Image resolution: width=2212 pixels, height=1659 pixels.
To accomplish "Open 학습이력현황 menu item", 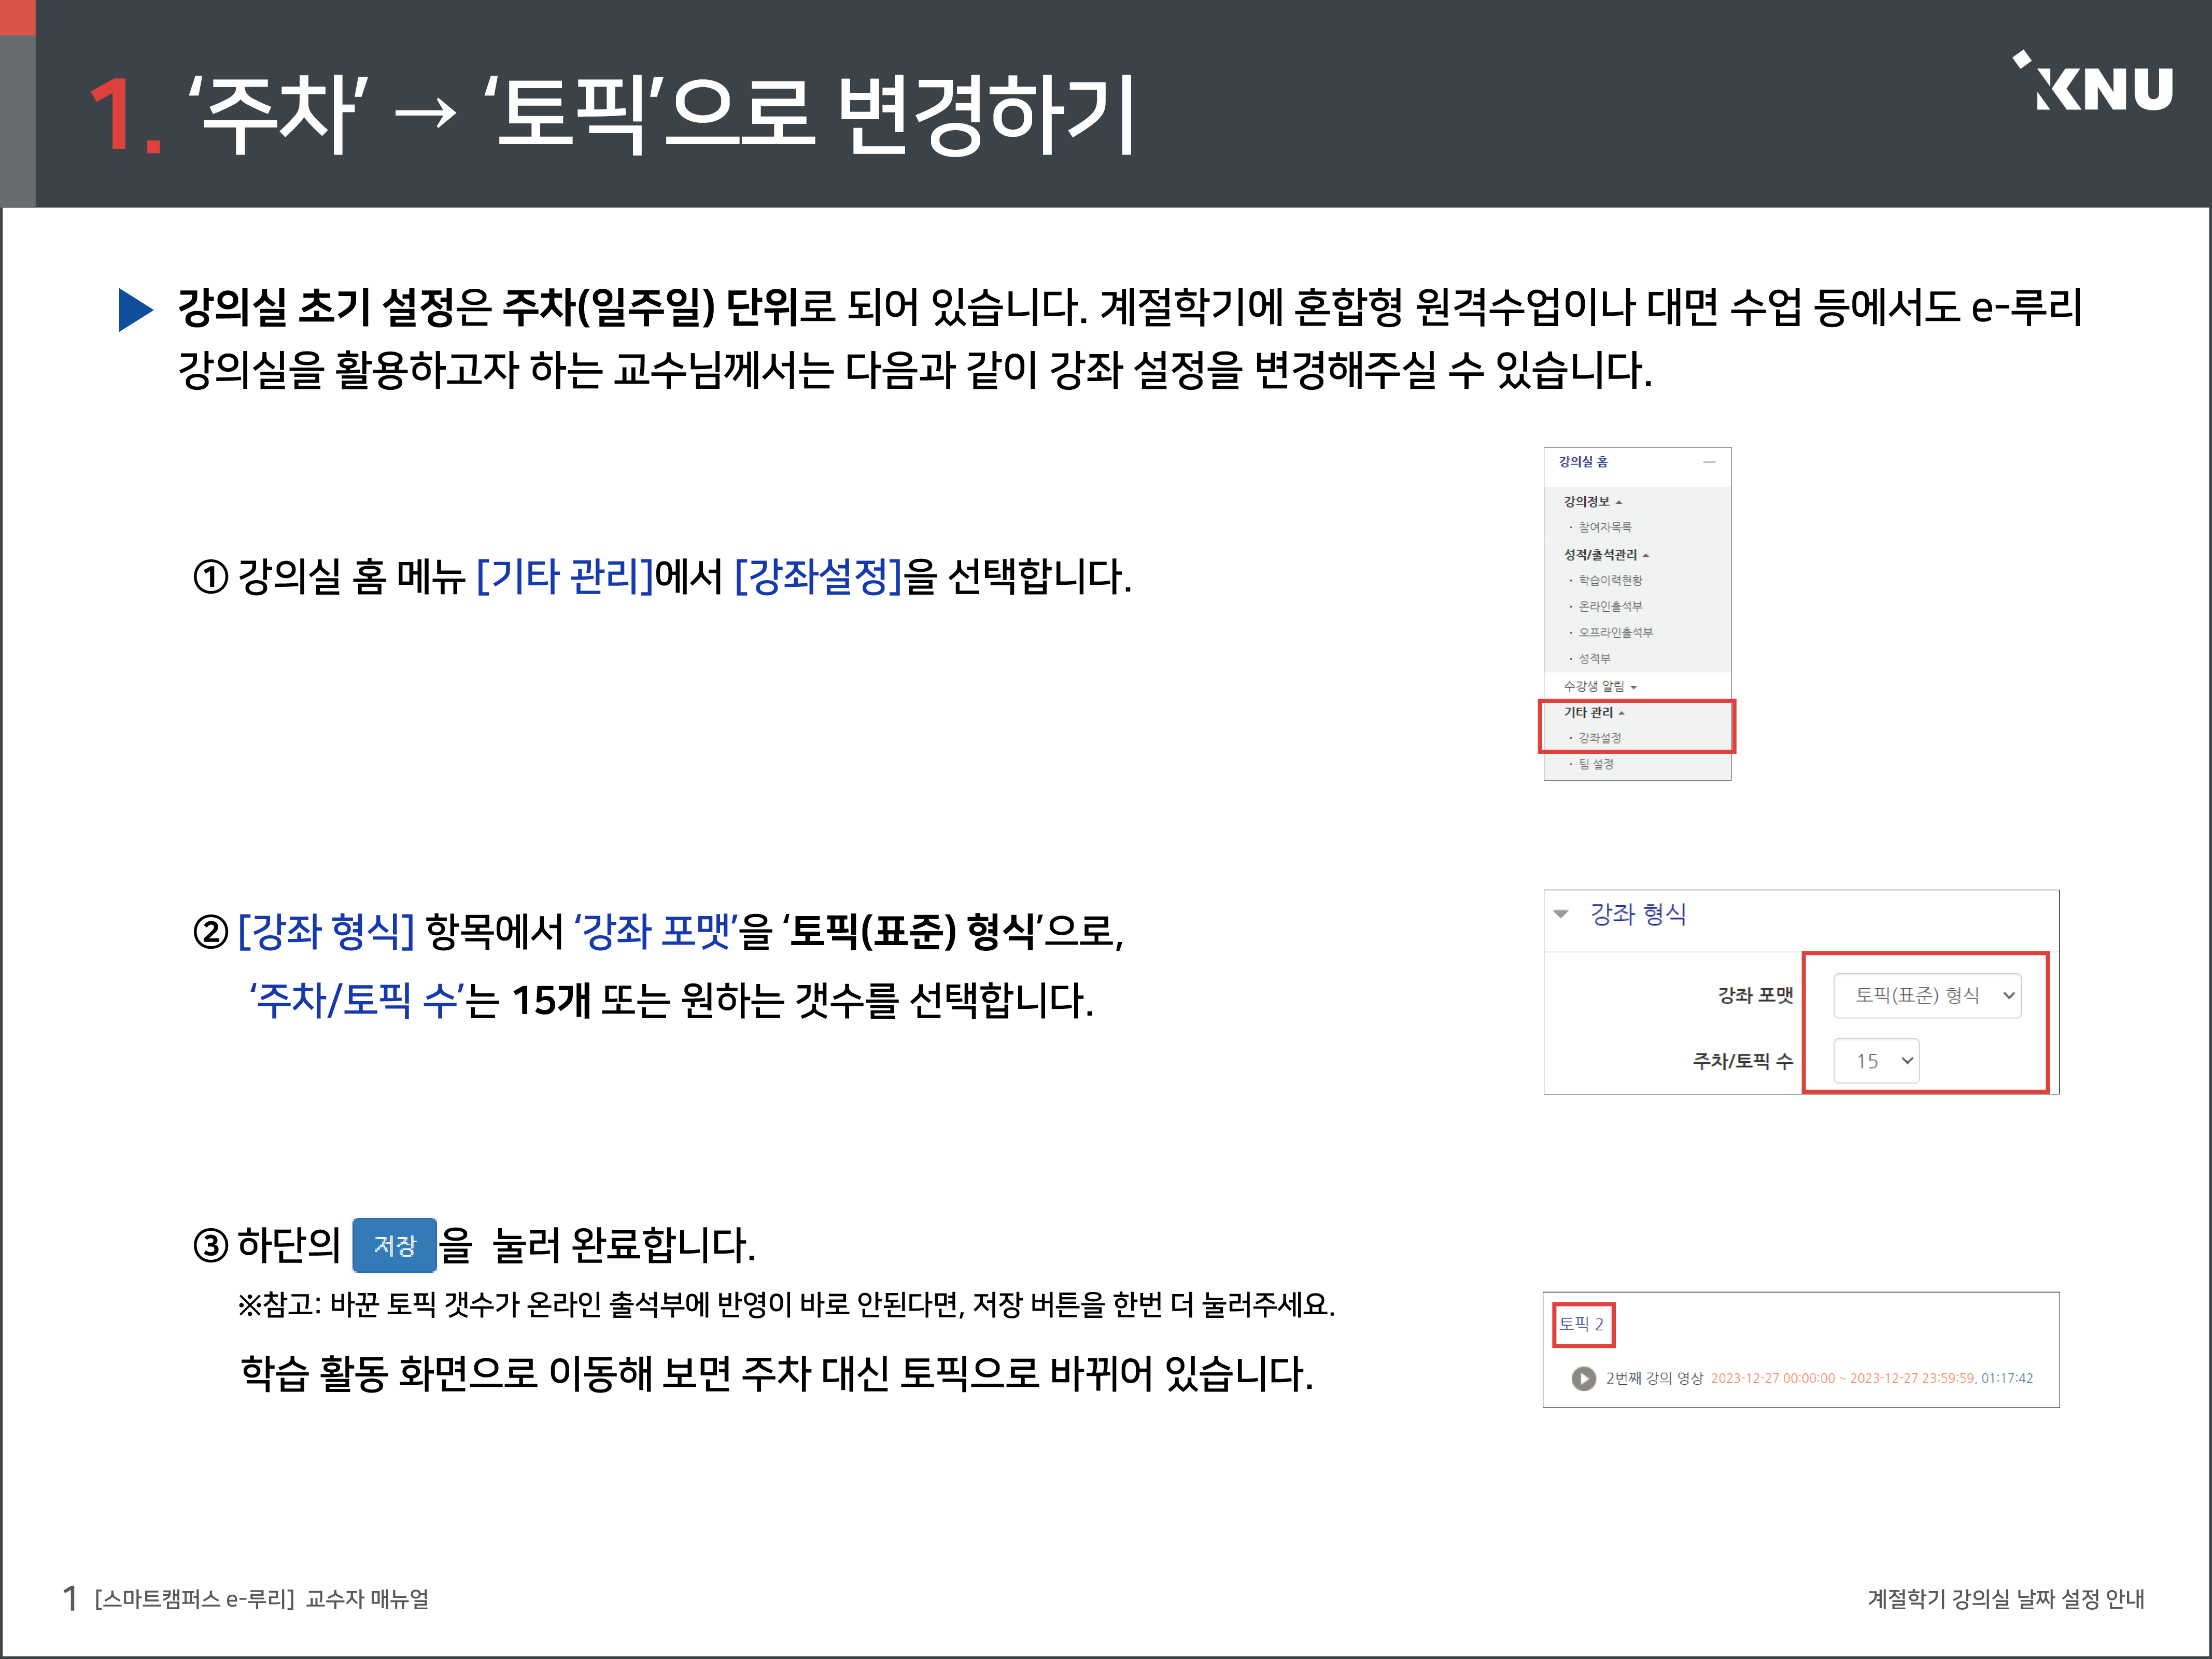I will click(1610, 580).
